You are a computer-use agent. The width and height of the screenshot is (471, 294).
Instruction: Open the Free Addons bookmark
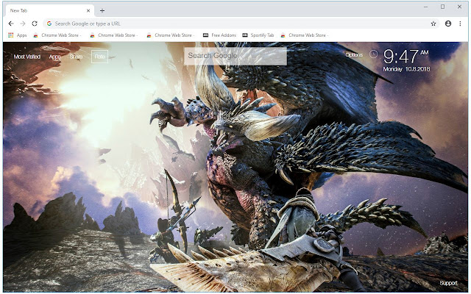(219, 35)
